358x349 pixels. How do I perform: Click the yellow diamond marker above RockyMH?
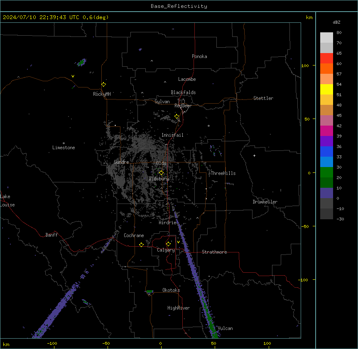[x=104, y=85]
